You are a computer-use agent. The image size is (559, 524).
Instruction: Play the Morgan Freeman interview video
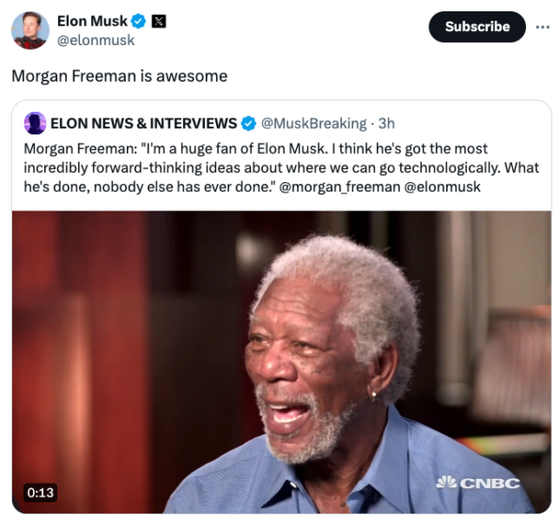[282, 362]
